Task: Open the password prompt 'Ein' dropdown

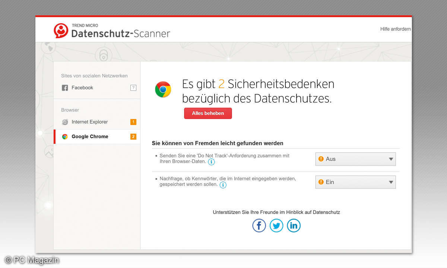Action: pyautogui.click(x=355, y=182)
